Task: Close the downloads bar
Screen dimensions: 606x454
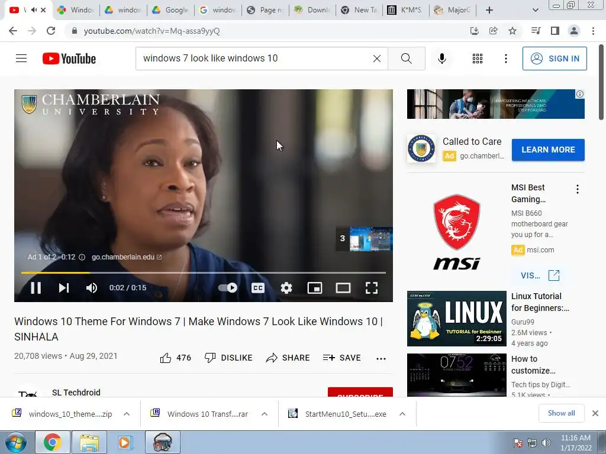Action: [595, 413]
